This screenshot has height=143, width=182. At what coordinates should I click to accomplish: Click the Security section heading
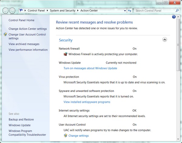[66, 40]
